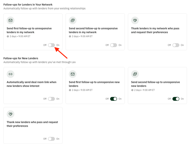Toggle thank new lenders who pass switch
Image resolution: width=191 pixels, height=144 pixels.
(51, 139)
